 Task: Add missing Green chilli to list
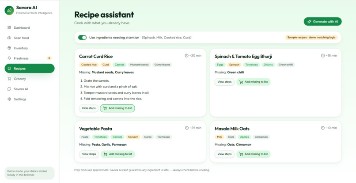pos(254,82)
